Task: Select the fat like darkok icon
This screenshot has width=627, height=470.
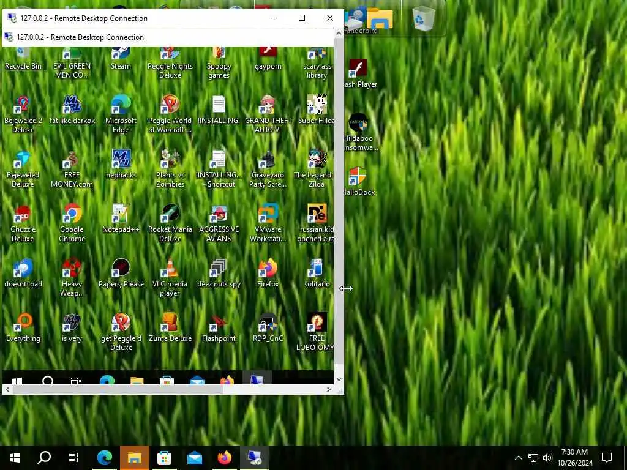Action: click(72, 110)
